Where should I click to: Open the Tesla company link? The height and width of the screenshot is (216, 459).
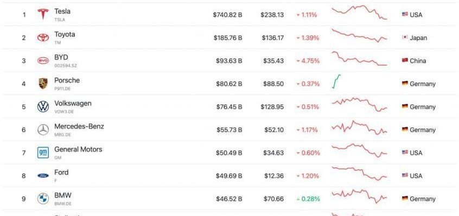click(x=62, y=11)
